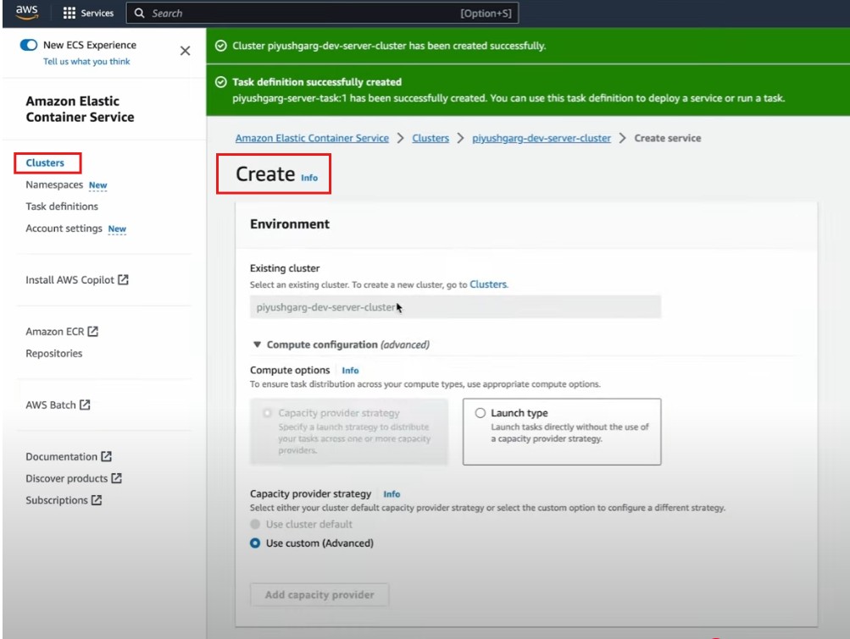Go to Task definitions in the sidebar

click(x=62, y=207)
